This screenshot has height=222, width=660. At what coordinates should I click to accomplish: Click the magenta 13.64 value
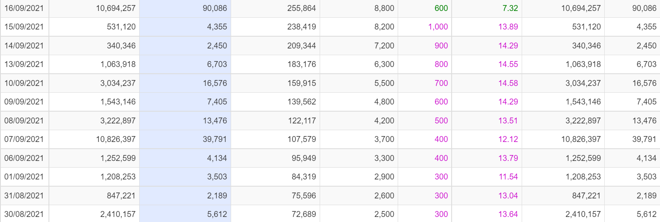pyautogui.click(x=508, y=214)
